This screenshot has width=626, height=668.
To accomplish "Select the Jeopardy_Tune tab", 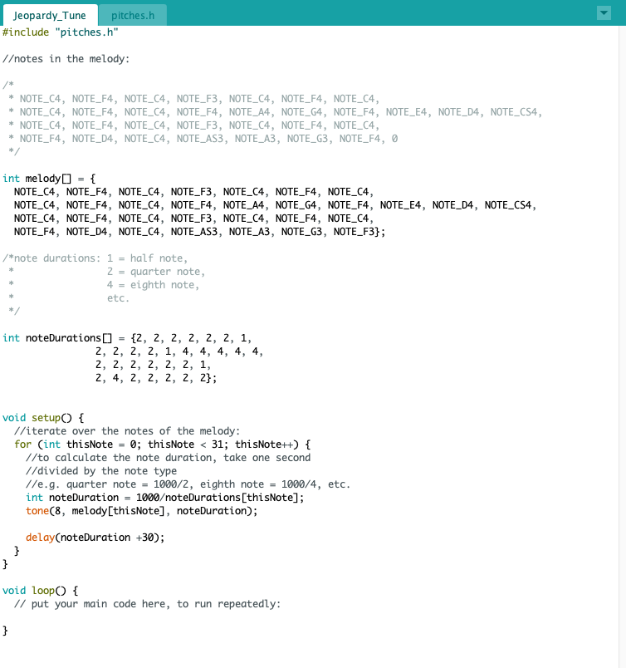I will [49, 15].
